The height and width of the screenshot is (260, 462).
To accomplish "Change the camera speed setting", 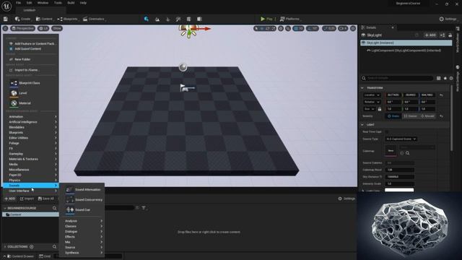I will (x=343, y=28).
